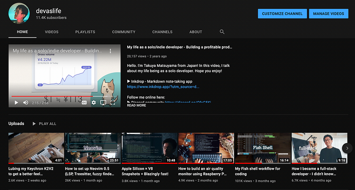Viewport: 355px width, 190px height.
Task: Open the Neovim video thumbnail
Action: coord(93,148)
